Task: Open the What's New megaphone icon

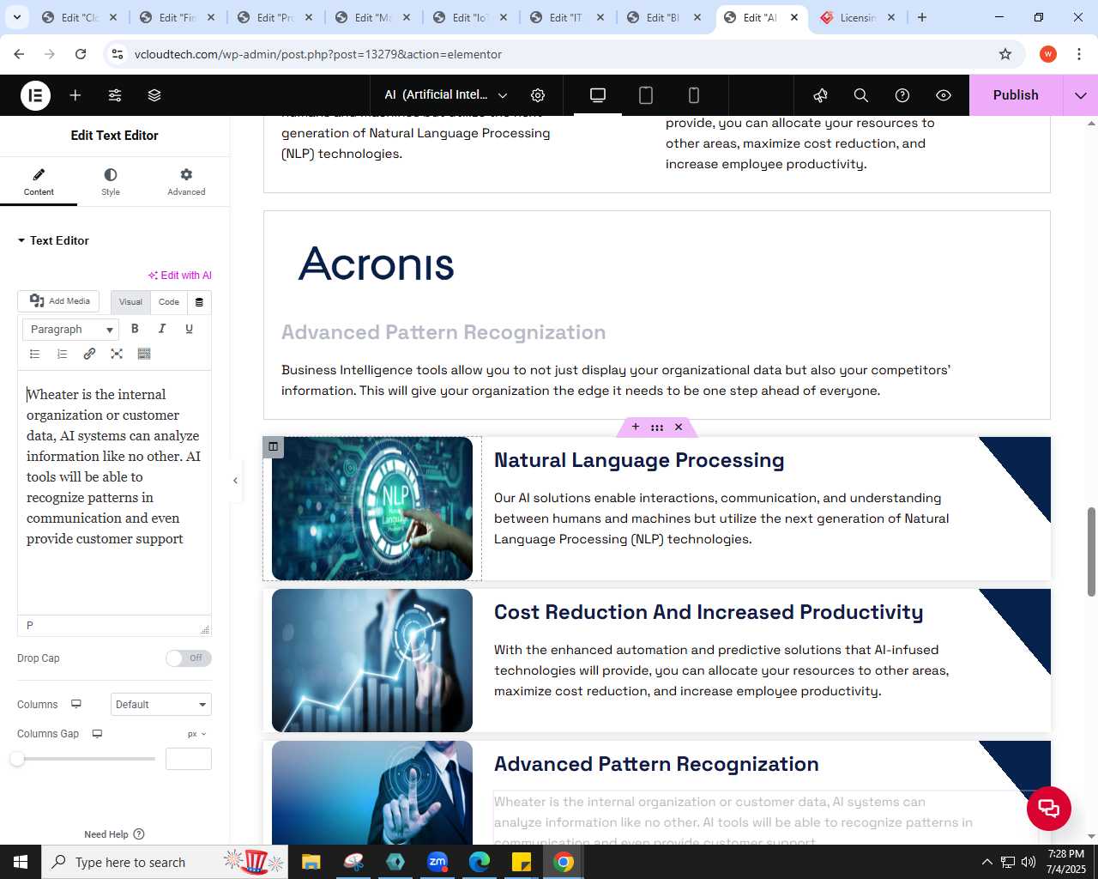Action: coord(820,95)
